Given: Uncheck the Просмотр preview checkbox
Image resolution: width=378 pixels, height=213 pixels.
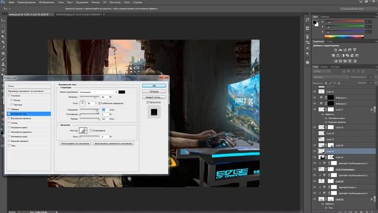Looking at the screenshot, I should tap(148, 102).
